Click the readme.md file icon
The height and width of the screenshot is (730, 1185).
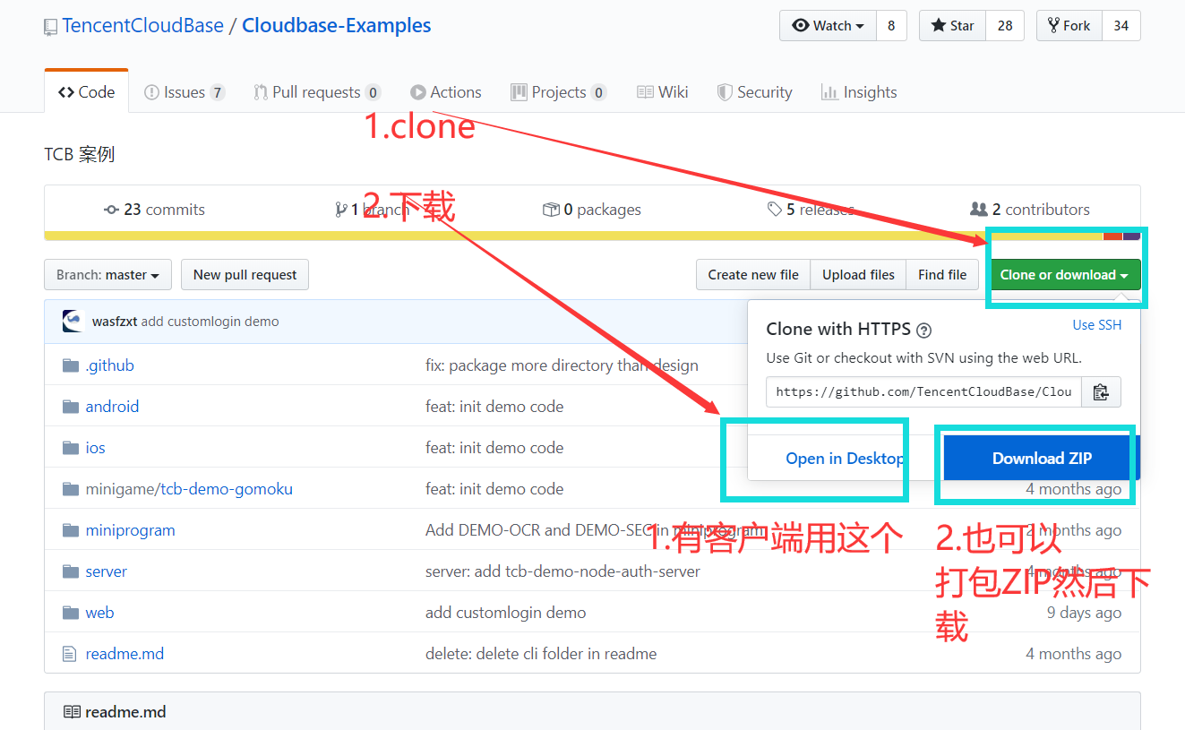coord(70,654)
